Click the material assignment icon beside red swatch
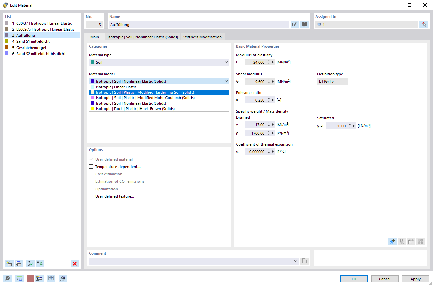This screenshot has height=286, width=433. coord(40,279)
